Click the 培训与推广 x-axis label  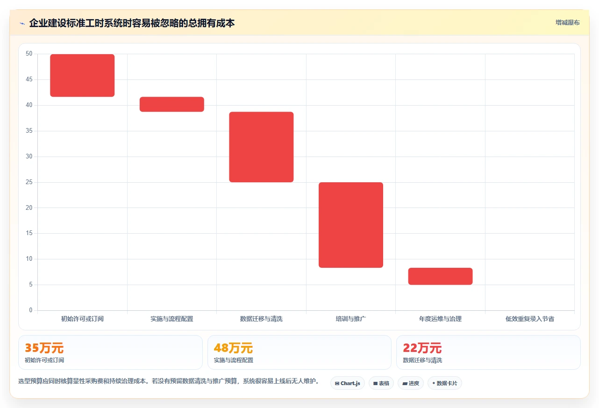pos(351,319)
